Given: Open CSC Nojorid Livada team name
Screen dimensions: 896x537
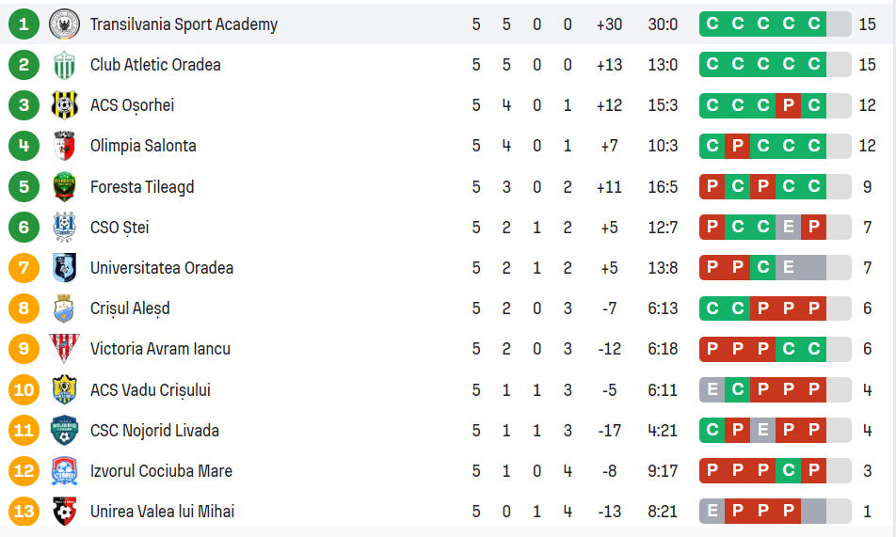Looking at the screenshot, I should pos(154,431).
